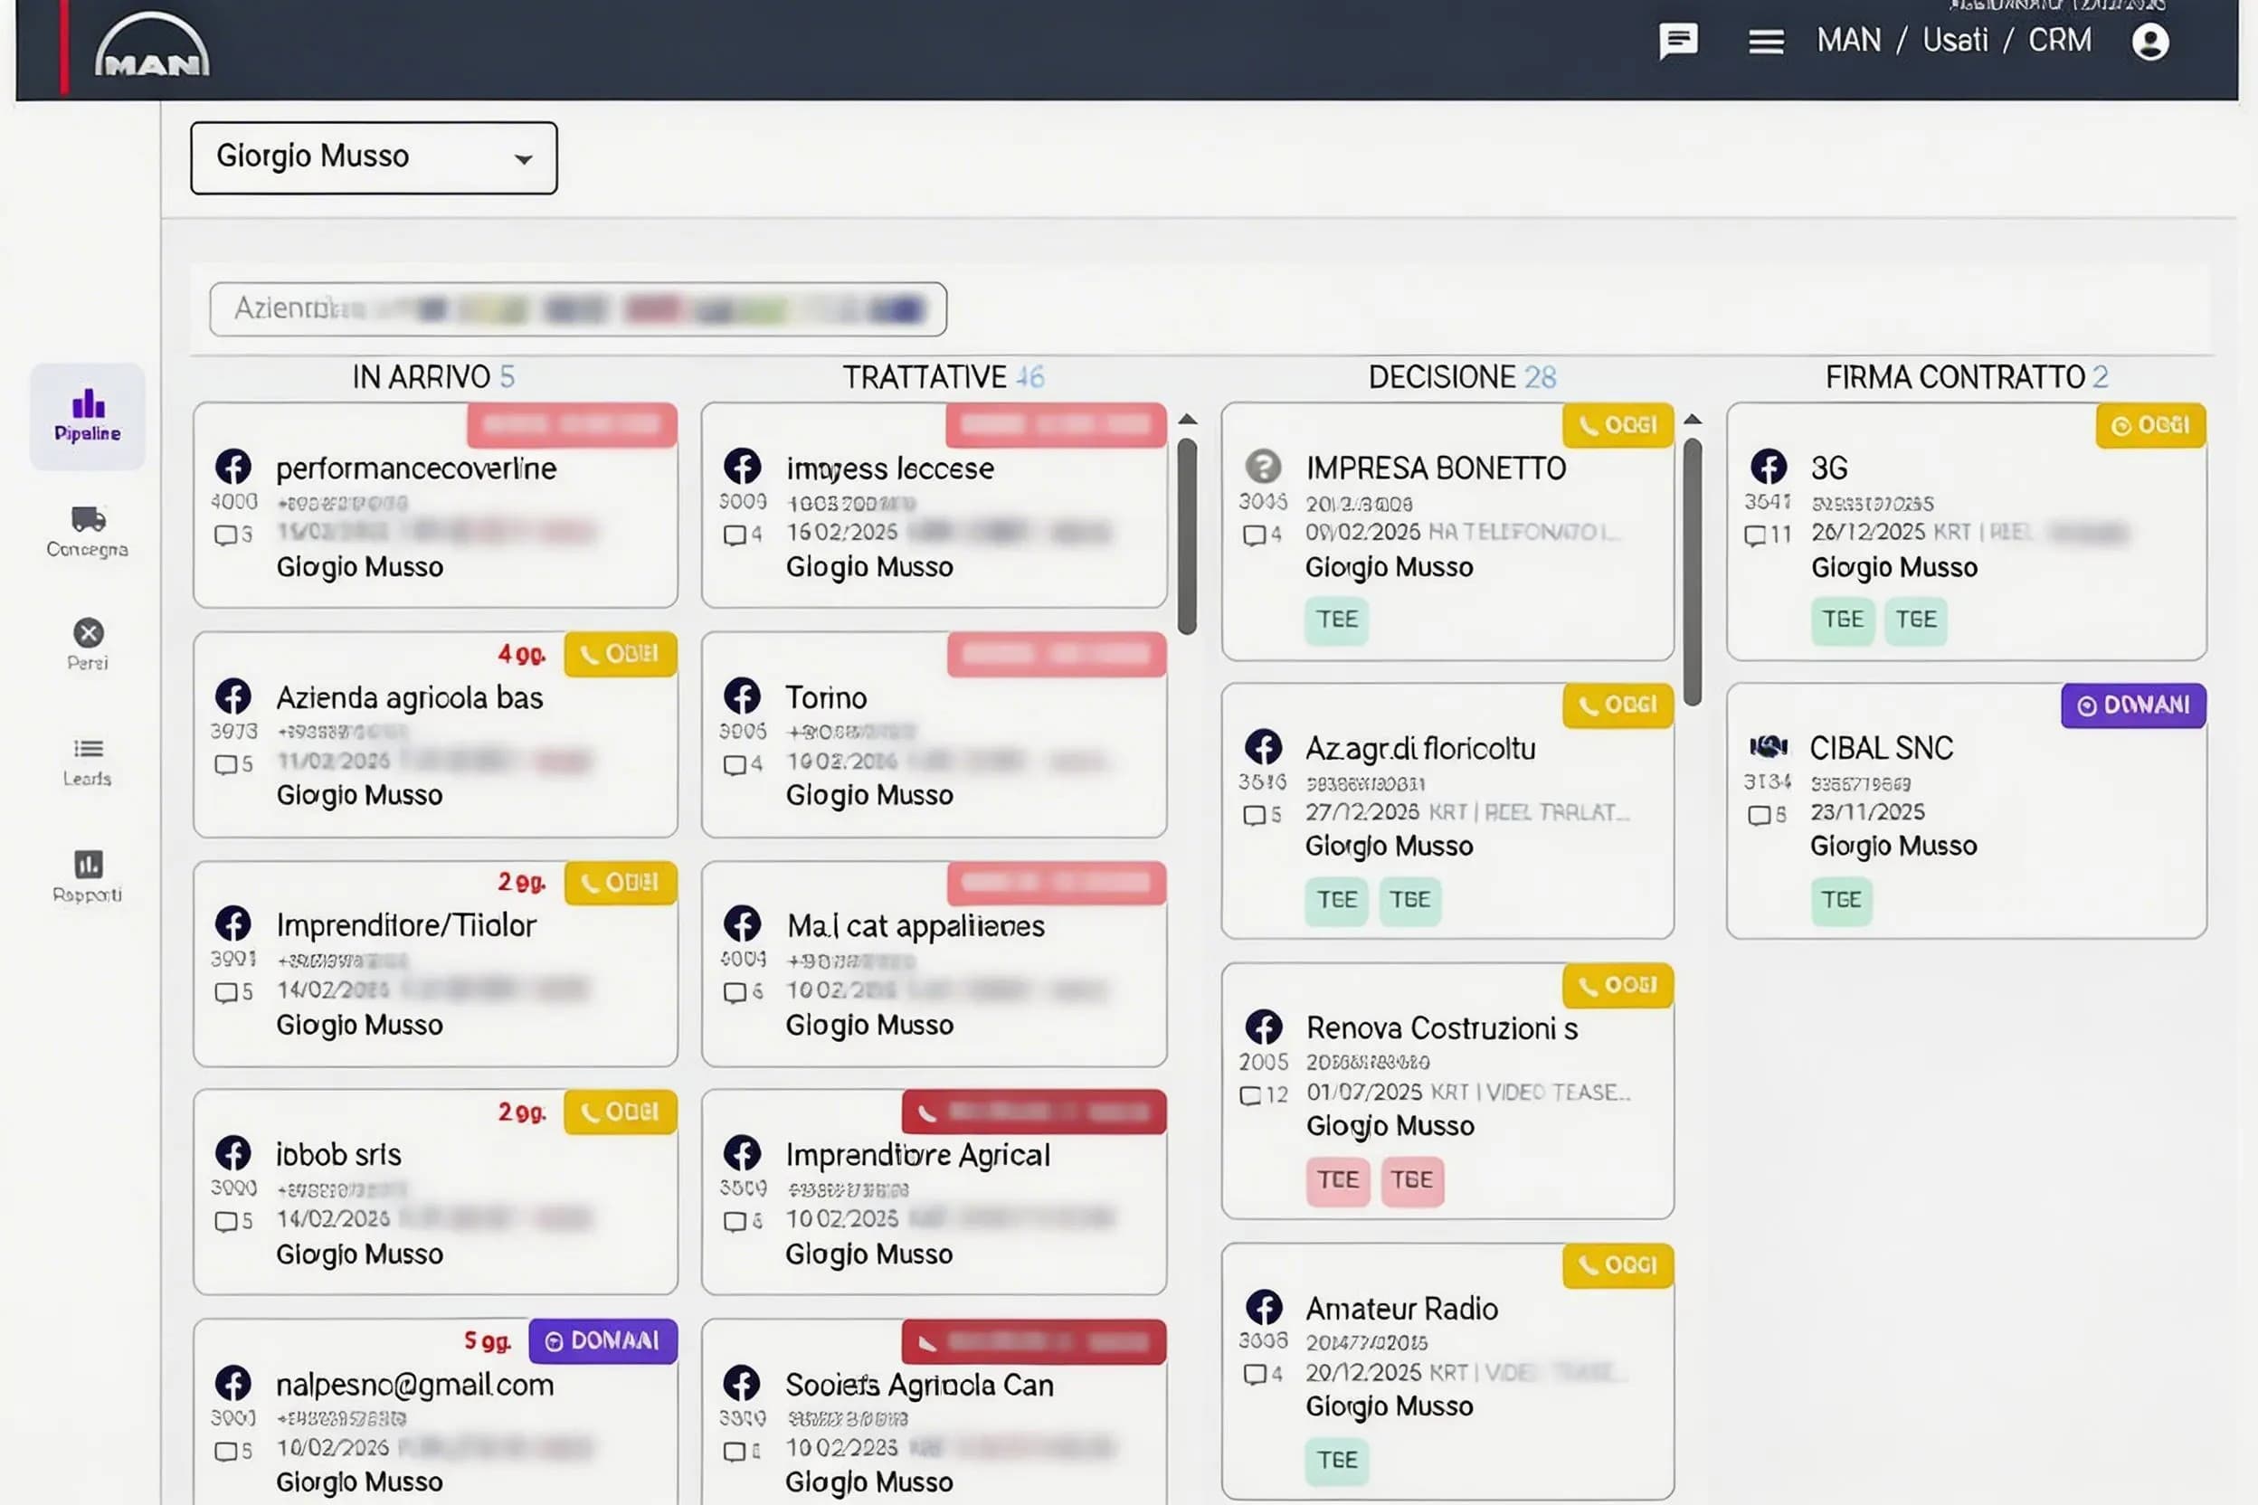The width and height of the screenshot is (2258, 1505).
Task: Open the user profile avatar icon
Action: click(x=2149, y=42)
